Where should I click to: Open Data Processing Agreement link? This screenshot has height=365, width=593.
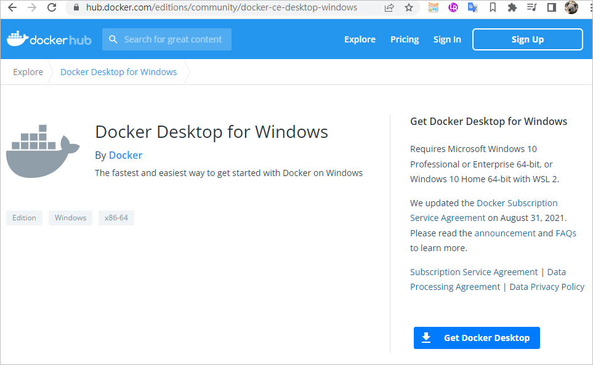pyautogui.click(x=488, y=279)
